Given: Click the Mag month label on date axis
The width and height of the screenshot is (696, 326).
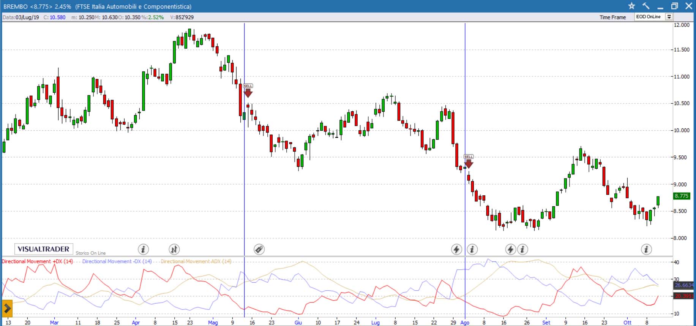Looking at the screenshot, I should [213, 323].
